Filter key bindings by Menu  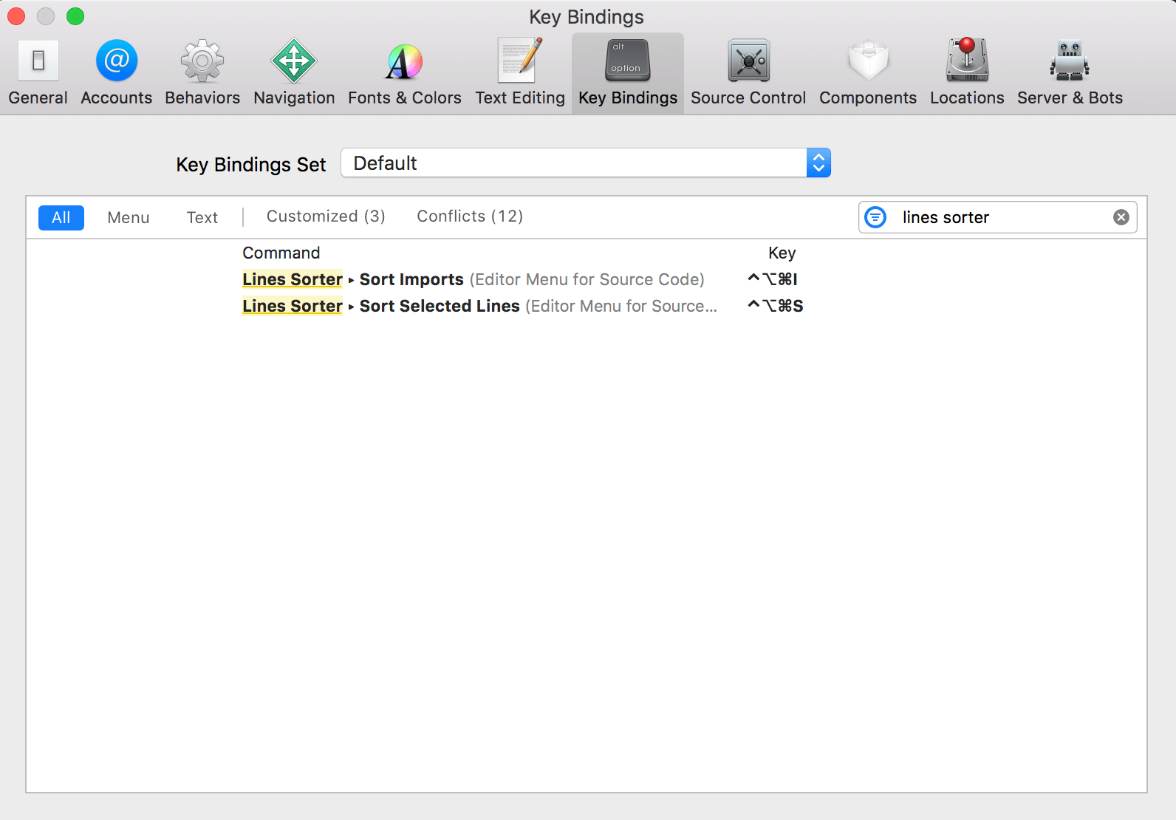click(129, 217)
